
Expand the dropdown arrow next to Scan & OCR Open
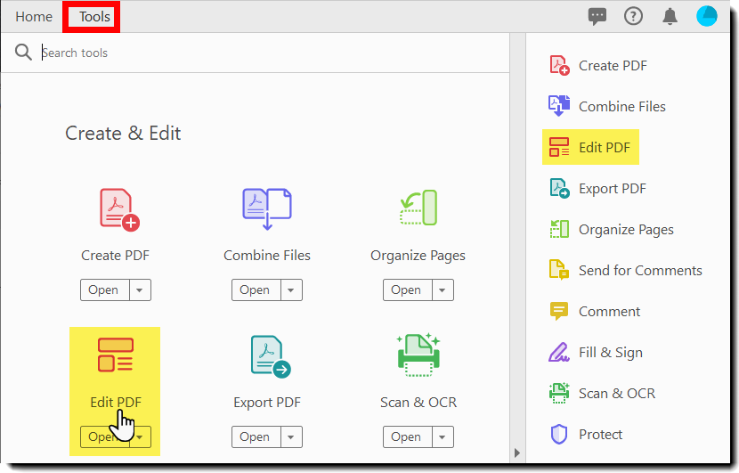point(443,437)
